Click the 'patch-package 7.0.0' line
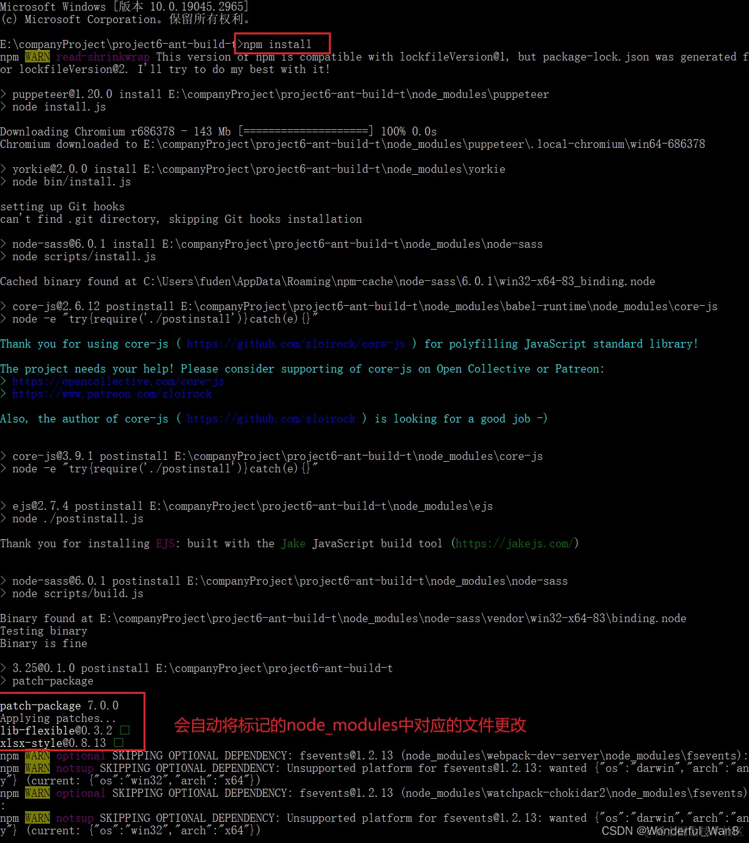Viewport: 749px width, 843px height. click(x=59, y=706)
